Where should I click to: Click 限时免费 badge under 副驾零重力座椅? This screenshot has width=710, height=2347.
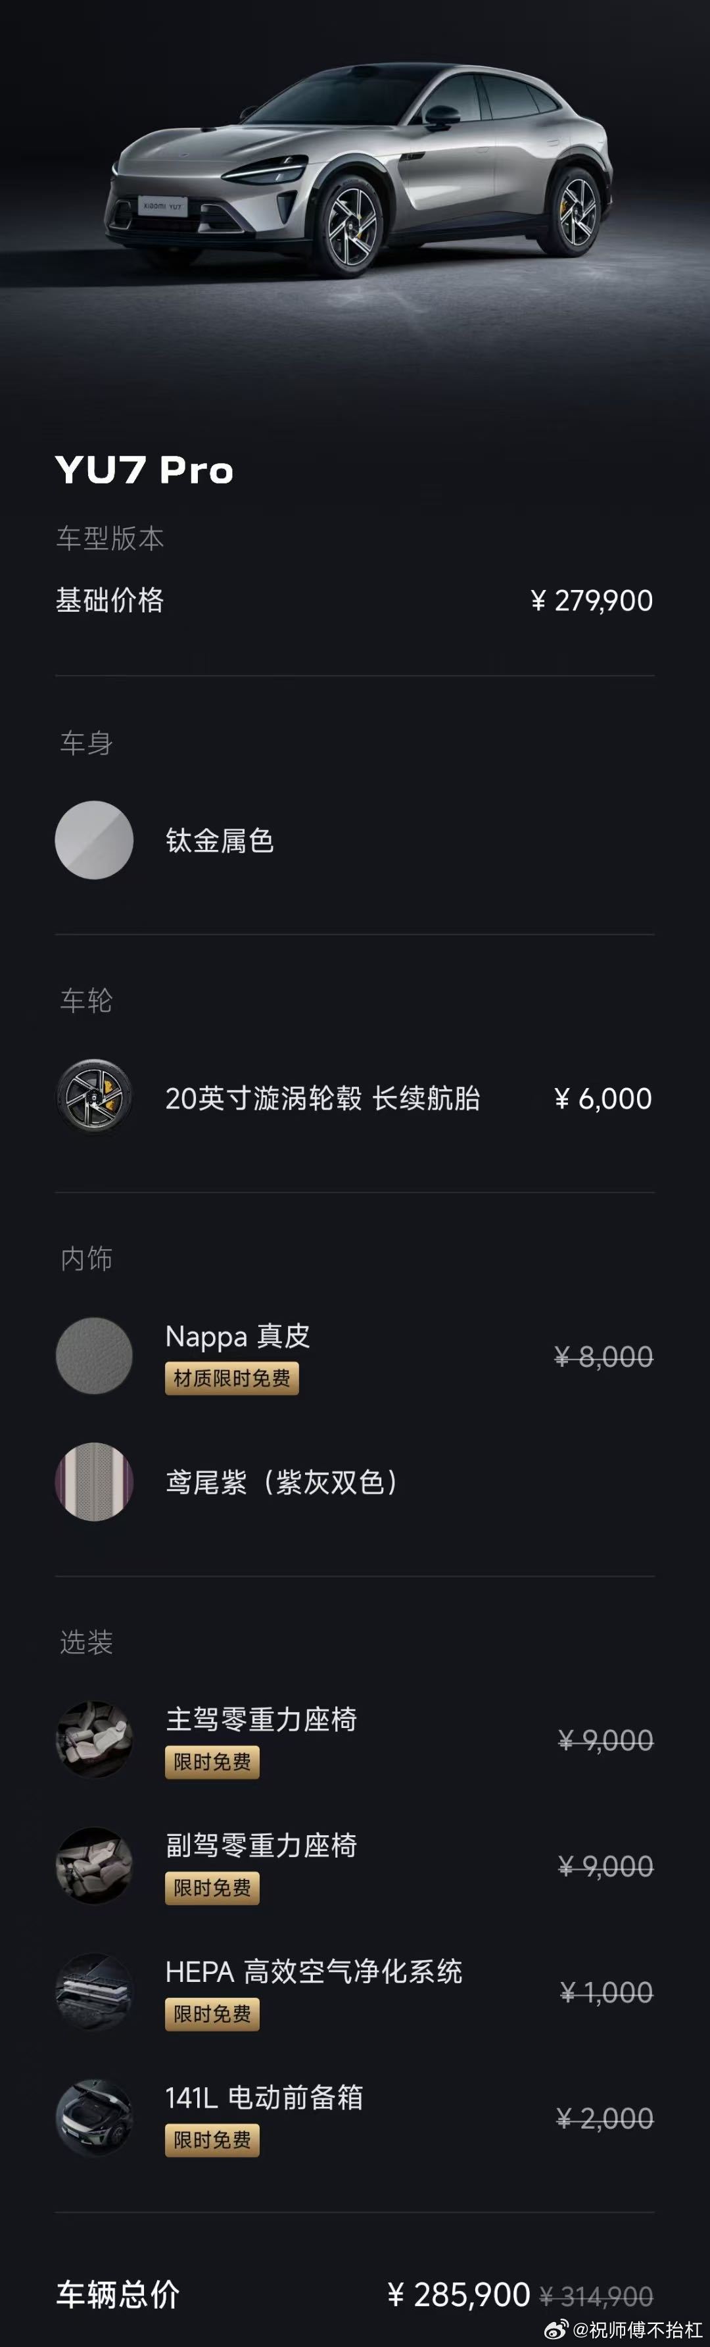tap(212, 1888)
